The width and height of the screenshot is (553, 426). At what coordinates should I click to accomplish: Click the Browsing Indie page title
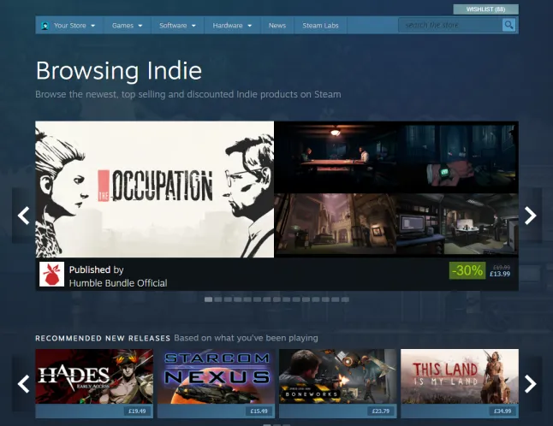pos(119,70)
